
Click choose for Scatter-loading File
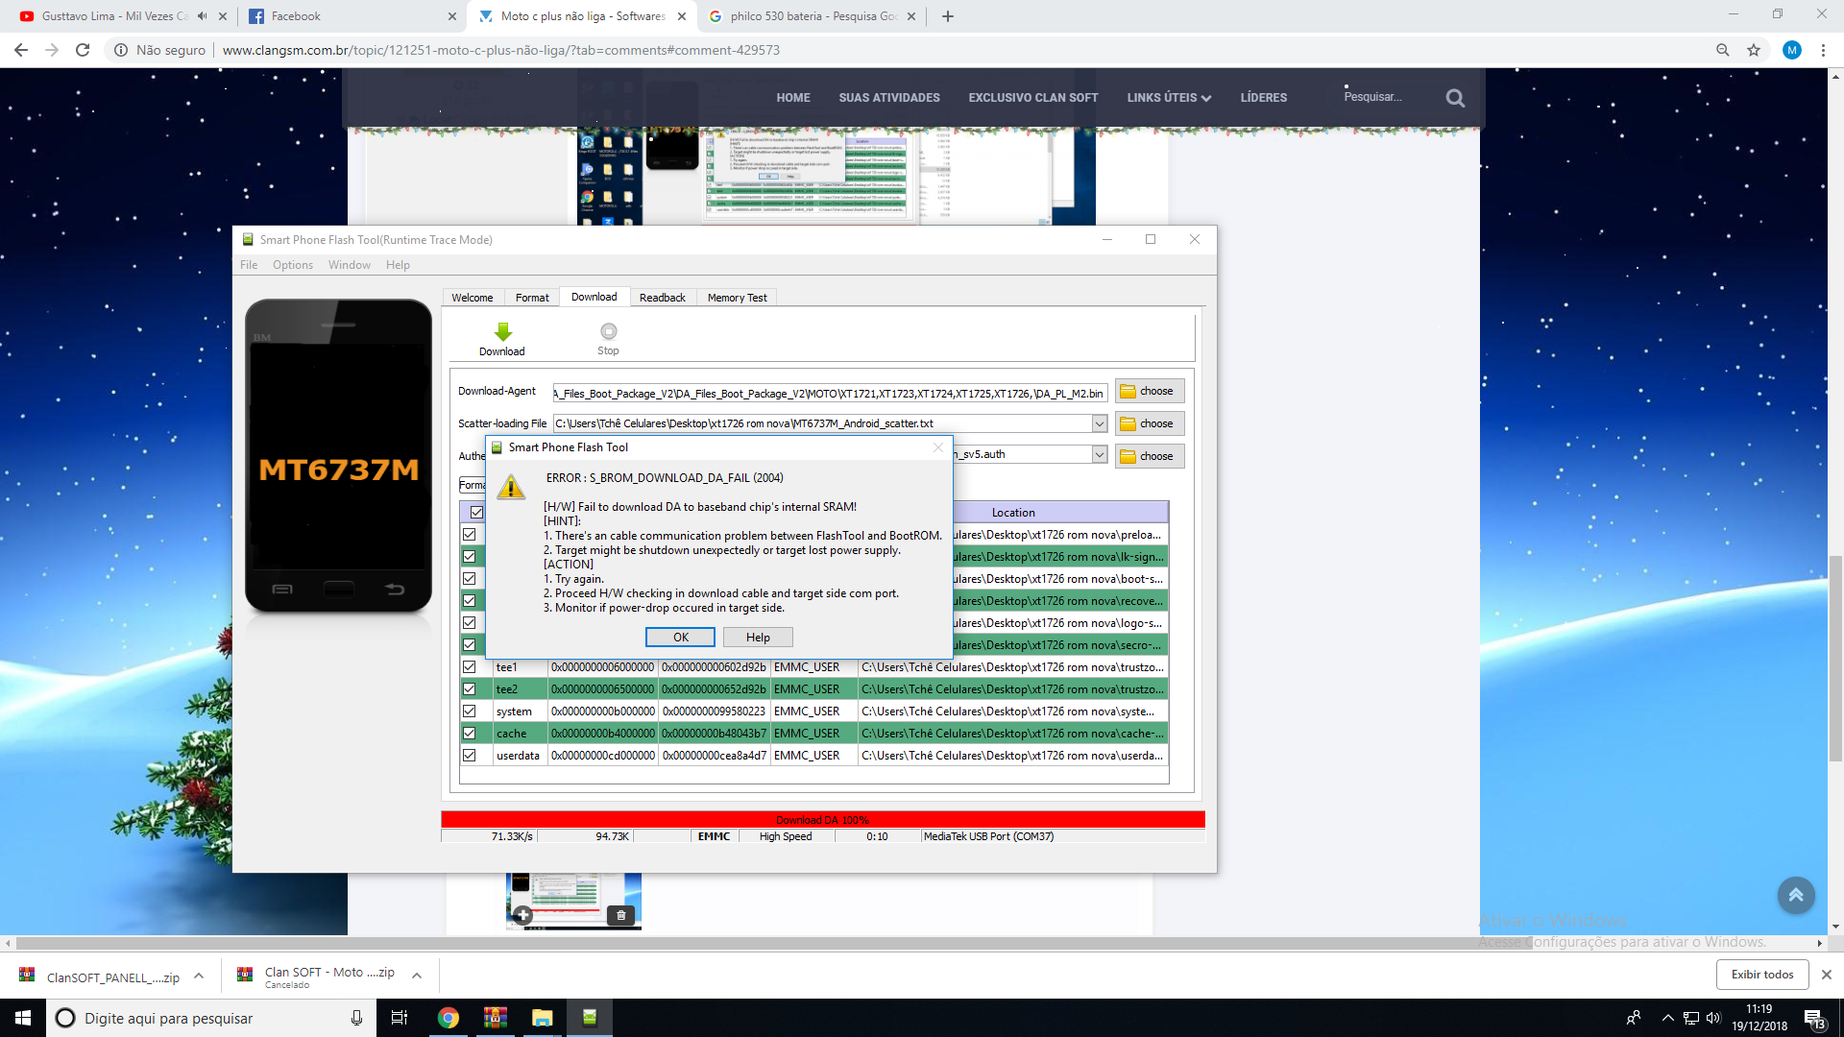click(1150, 423)
